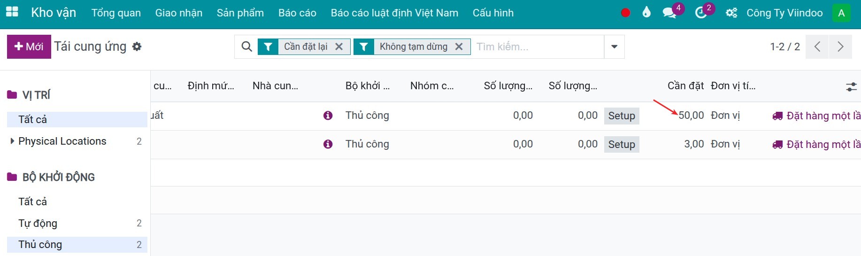
Task: Open the Sản phẩm menu
Action: coord(240,13)
